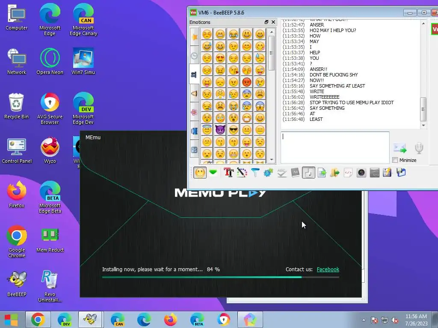This screenshot has width=438, height=328.
Task: Open chat settings gears icon
Action: (x=268, y=173)
